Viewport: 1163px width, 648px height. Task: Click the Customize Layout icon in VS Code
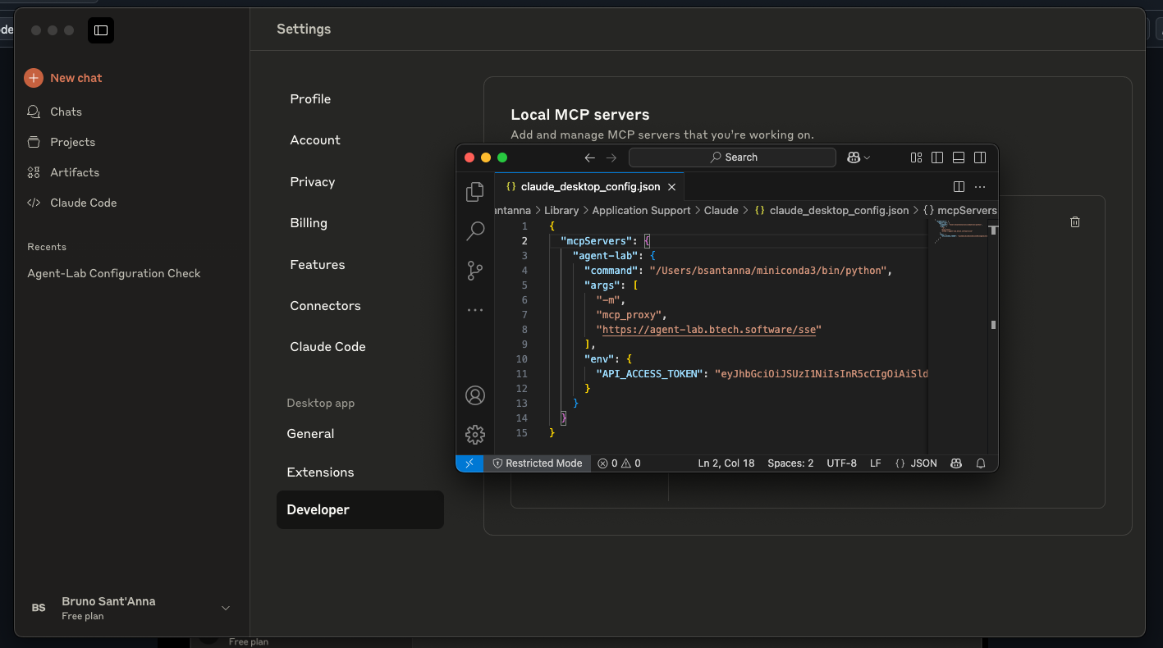click(x=916, y=157)
